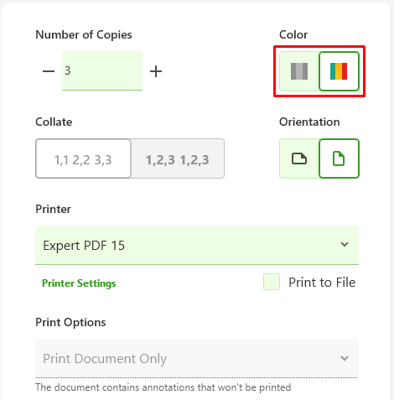394x400 pixels.
Task: Open Print Document Only options dropdown
Action: point(197,358)
